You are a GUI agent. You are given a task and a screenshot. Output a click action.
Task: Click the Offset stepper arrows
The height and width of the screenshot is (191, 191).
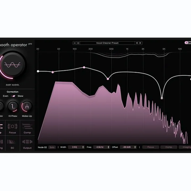[135, 147]
